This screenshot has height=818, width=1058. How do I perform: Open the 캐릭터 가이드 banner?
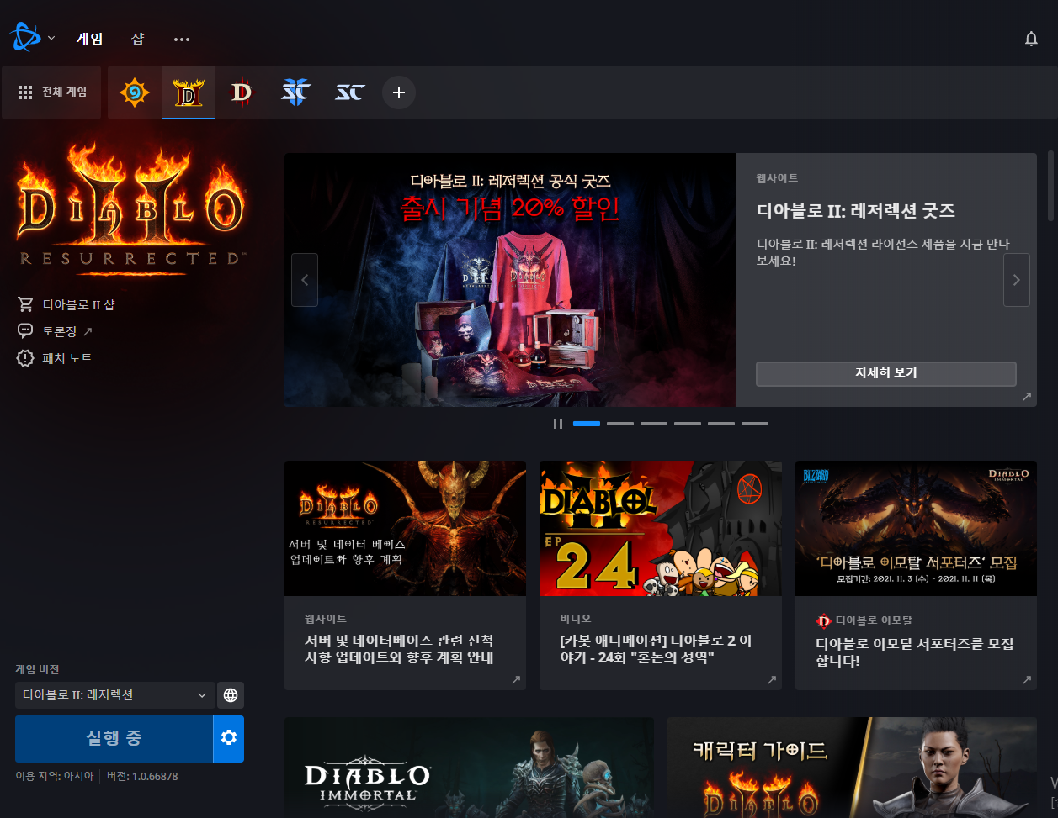point(852,768)
